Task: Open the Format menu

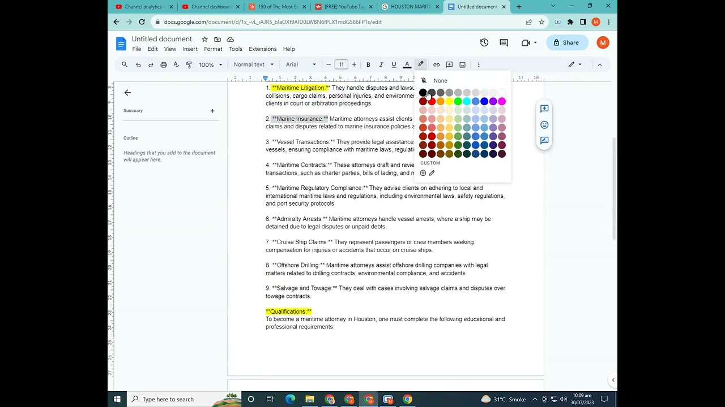Action: (213, 49)
